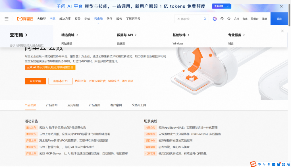This screenshot has height=167, width=291.
Task: Switch to the 客户案例 tab
Action: pos(116,105)
